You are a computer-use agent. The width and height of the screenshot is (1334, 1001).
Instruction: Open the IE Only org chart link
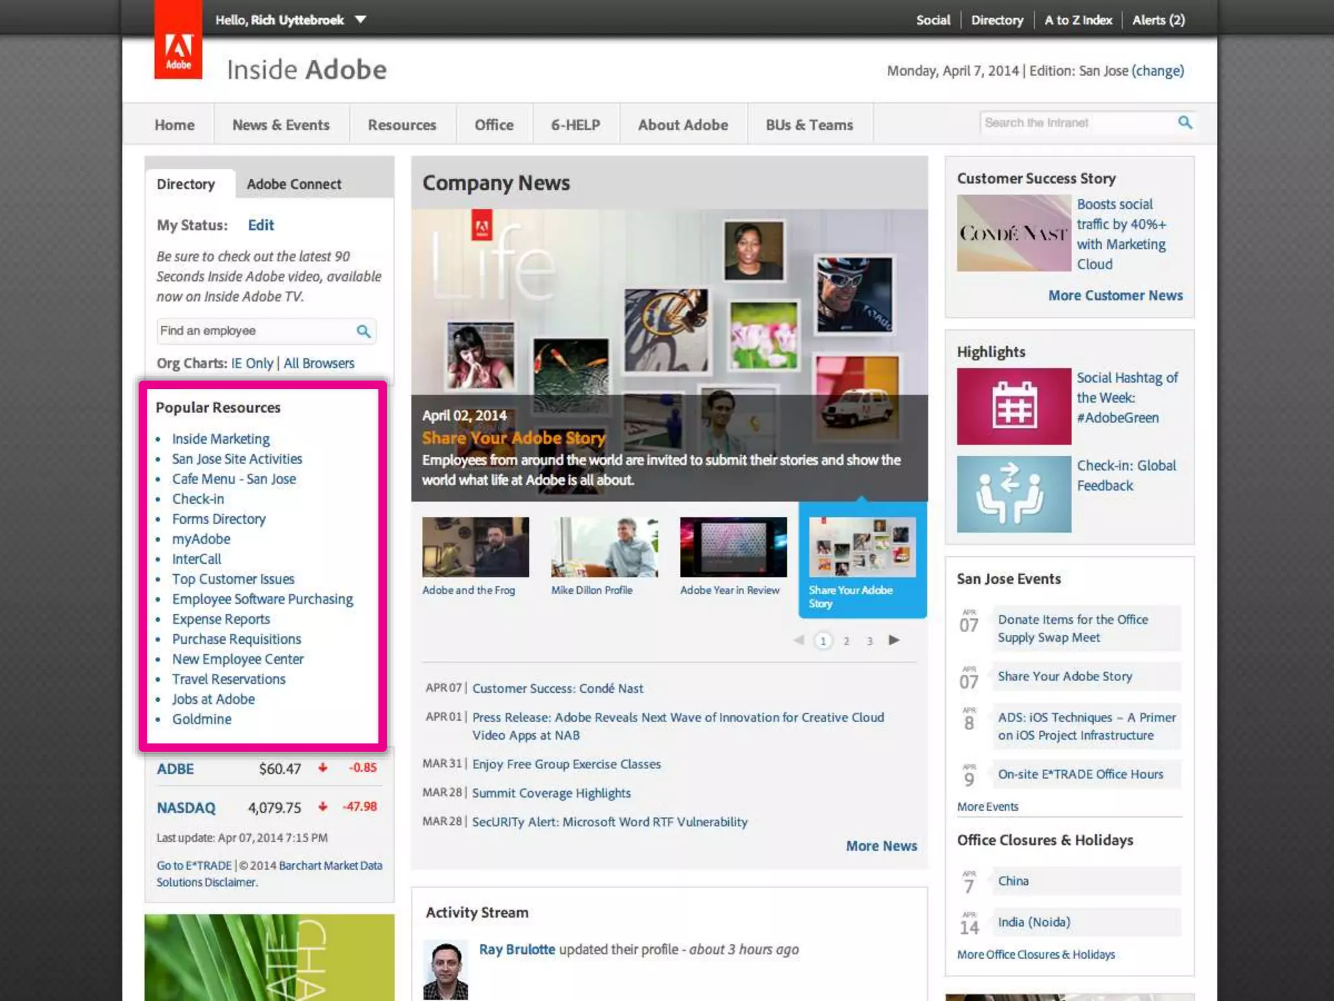click(252, 363)
